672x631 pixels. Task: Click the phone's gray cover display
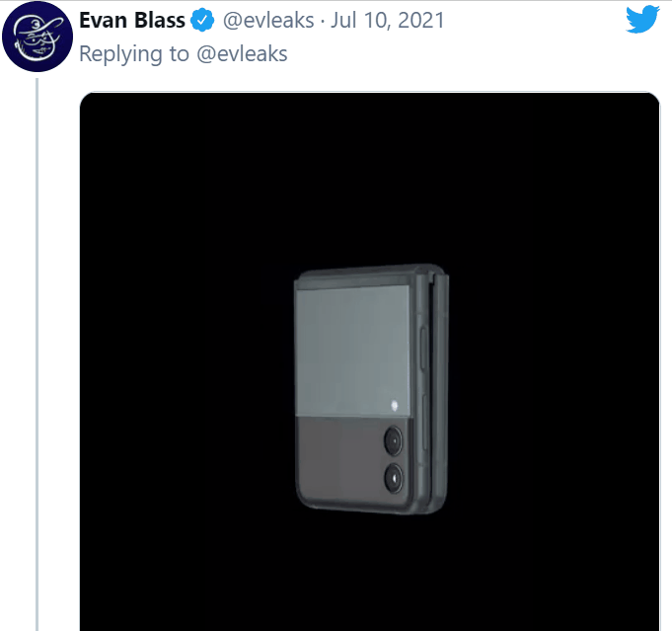[353, 351]
